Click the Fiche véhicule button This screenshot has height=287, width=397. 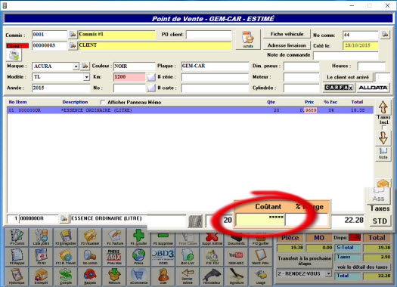pos(287,34)
